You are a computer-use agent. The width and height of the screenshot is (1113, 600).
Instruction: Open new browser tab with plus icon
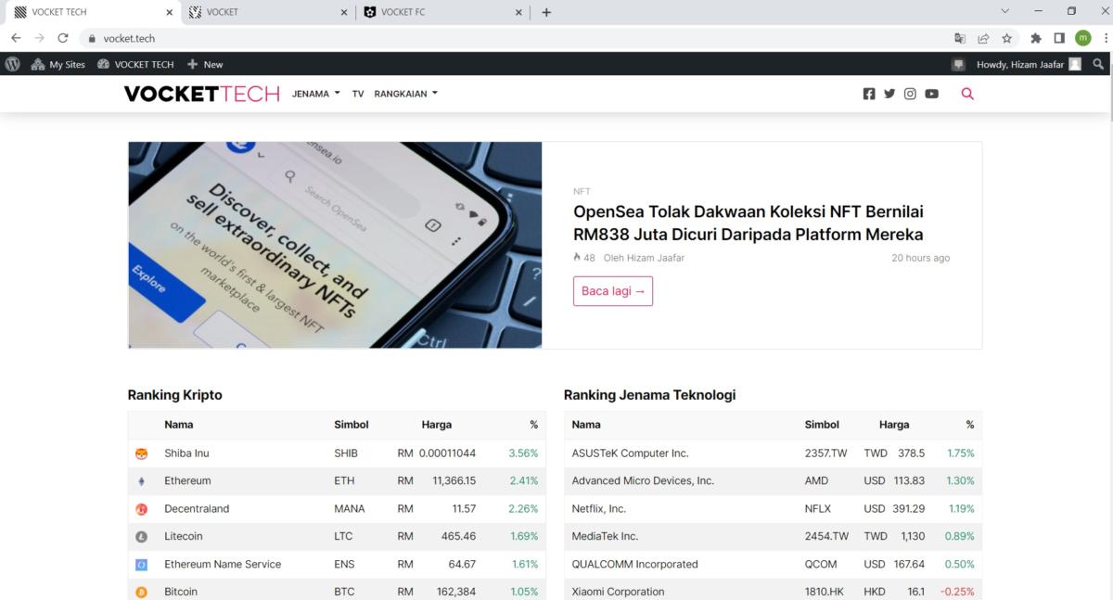[x=546, y=12]
